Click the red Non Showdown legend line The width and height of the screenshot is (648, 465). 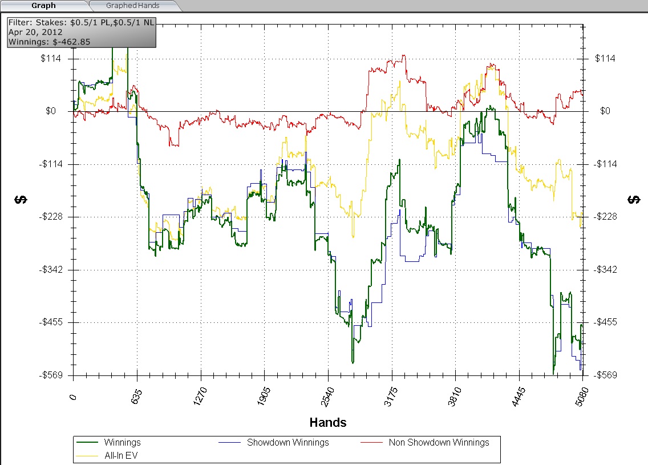(372, 442)
